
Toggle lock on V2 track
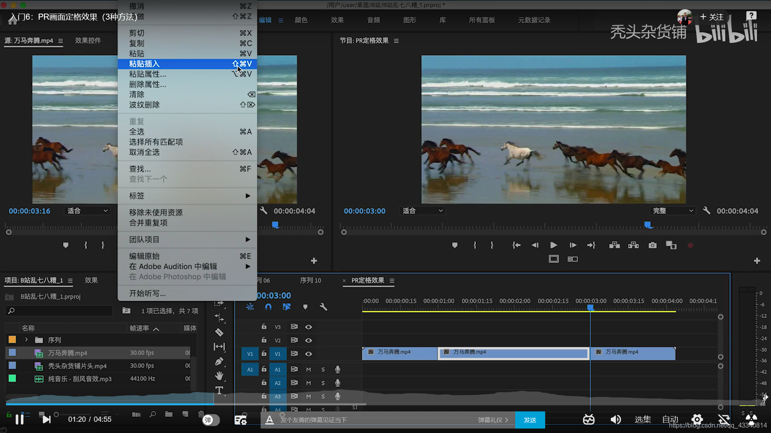pos(264,340)
